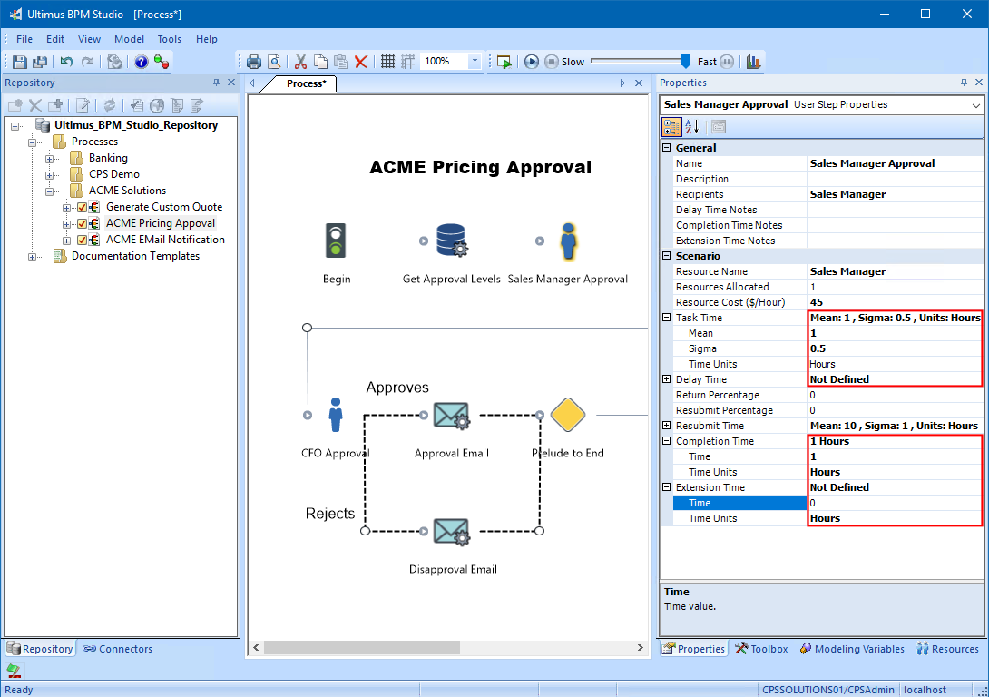Click the simulation speed slider handle
Viewport: 989px width, 697px height.
click(686, 62)
